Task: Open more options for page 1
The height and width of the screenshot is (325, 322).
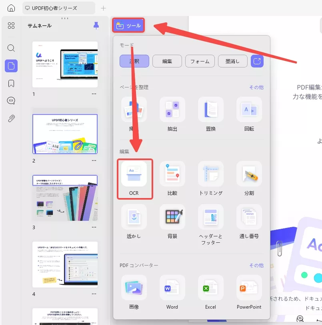Action: coord(94,94)
